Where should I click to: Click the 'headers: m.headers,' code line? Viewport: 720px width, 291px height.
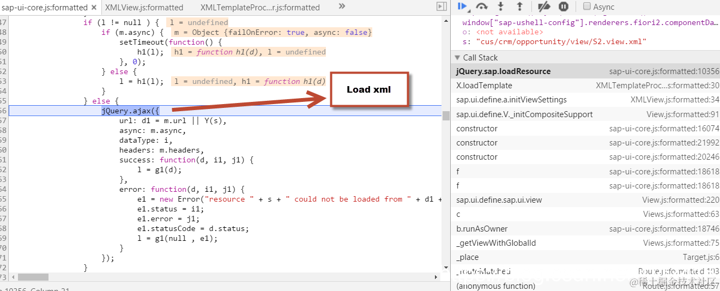[x=162, y=150]
